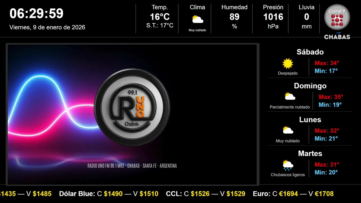Screen dimensions: 361x203
Task: Click the current weather cloud-sun icon
Action: pyautogui.click(x=197, y=19)
